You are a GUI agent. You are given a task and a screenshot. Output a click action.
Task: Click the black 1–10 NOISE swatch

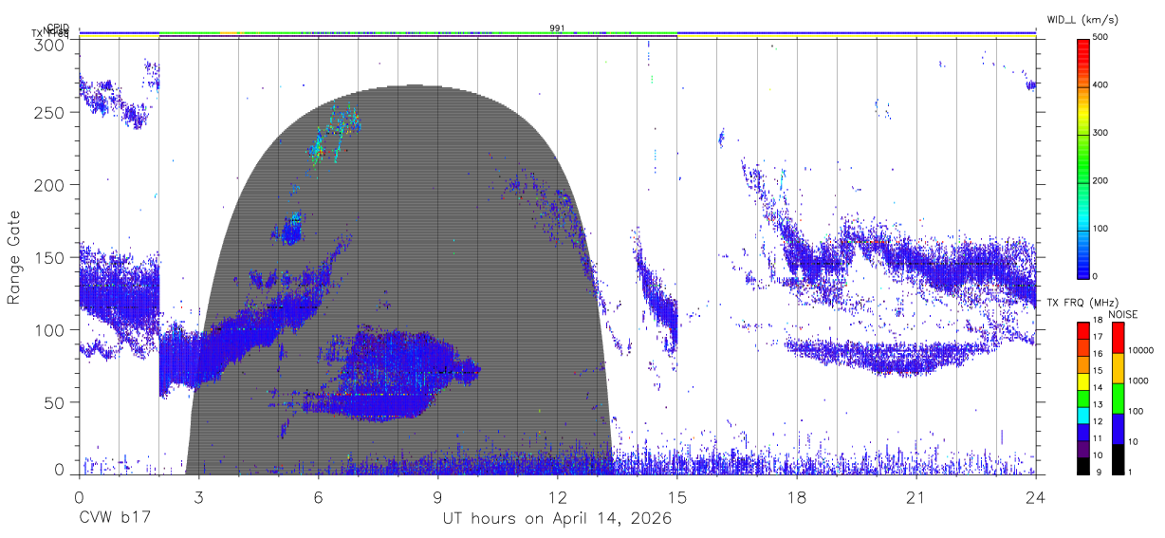point(1118,457)
